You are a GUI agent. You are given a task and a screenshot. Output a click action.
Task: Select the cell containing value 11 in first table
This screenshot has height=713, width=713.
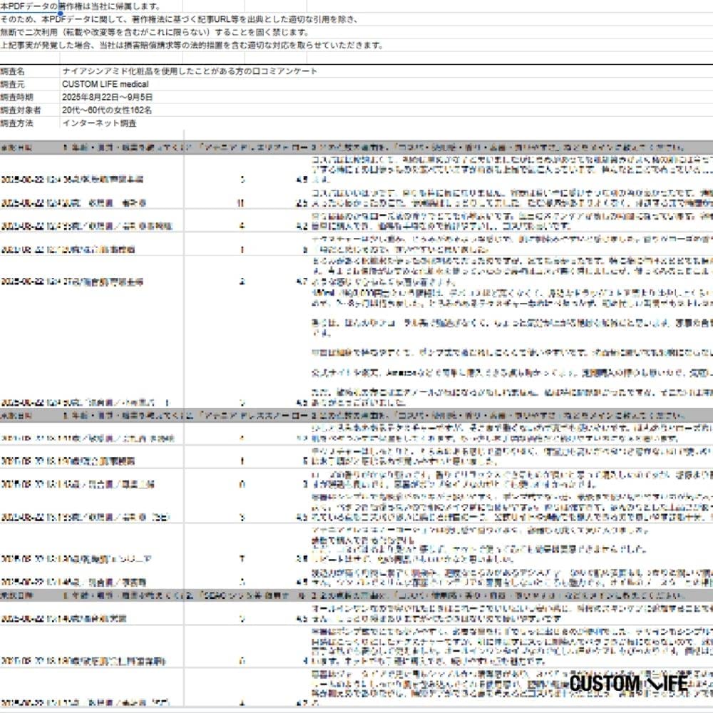[240, 202]
